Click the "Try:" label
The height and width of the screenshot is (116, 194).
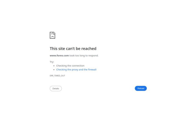[52, 62]
